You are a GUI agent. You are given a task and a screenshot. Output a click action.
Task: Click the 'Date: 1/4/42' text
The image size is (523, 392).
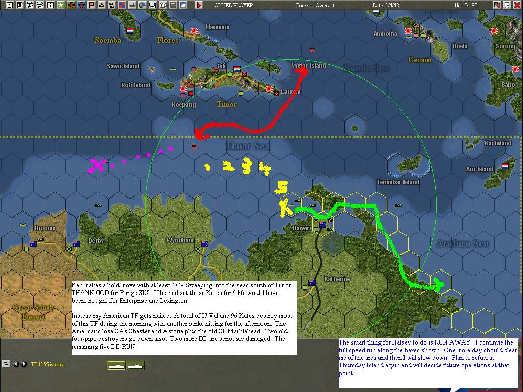tap(386, 5)
